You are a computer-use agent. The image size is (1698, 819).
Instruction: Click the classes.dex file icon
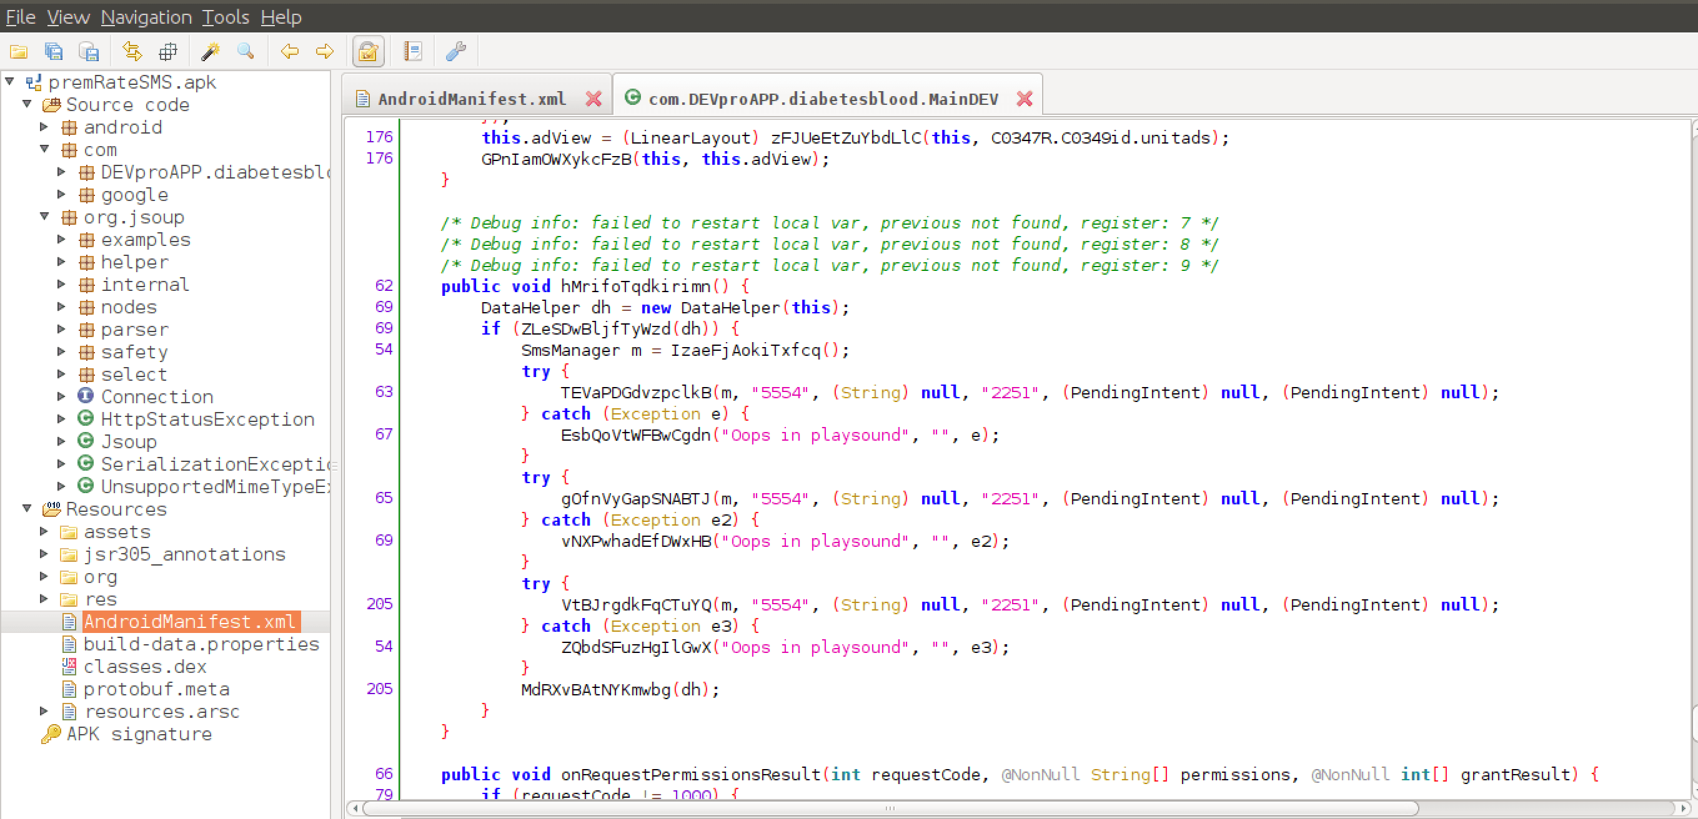(69, 666)
